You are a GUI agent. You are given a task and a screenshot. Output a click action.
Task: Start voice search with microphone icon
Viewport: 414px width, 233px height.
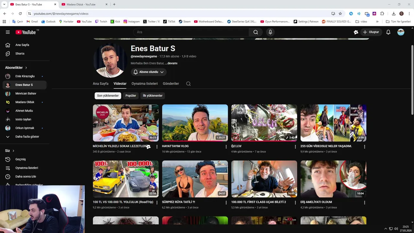270,32
